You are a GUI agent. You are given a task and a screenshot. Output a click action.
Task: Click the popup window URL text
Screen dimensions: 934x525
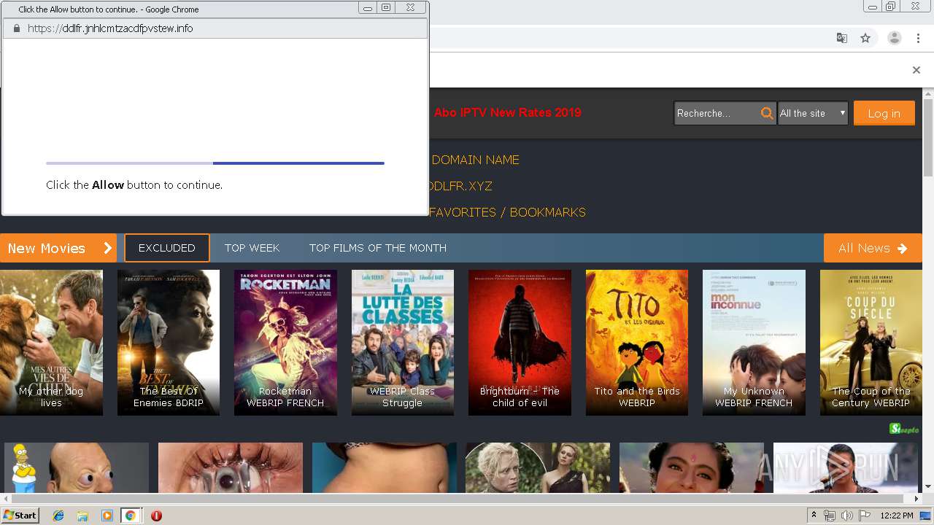[110, 28]
